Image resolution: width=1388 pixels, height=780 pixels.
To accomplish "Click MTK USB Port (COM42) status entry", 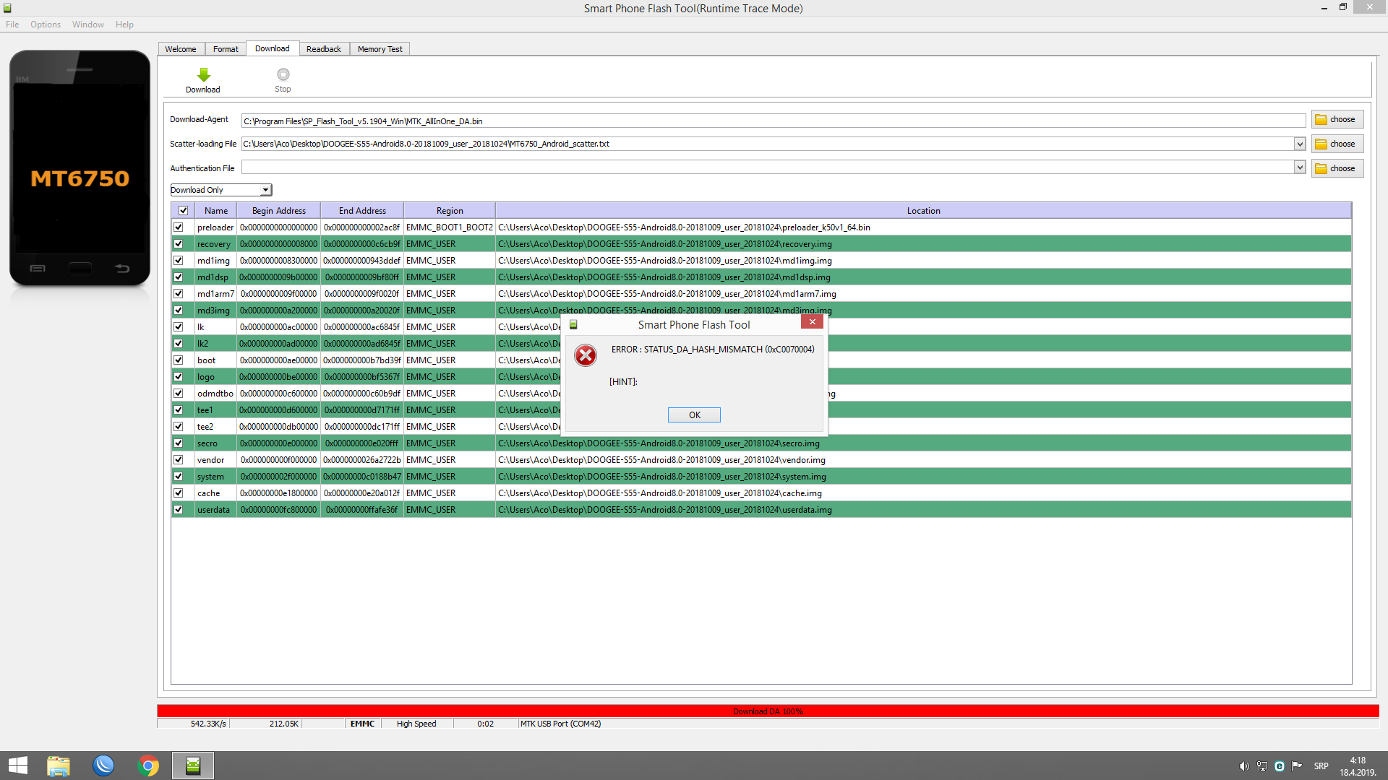I will pos(560,724).
